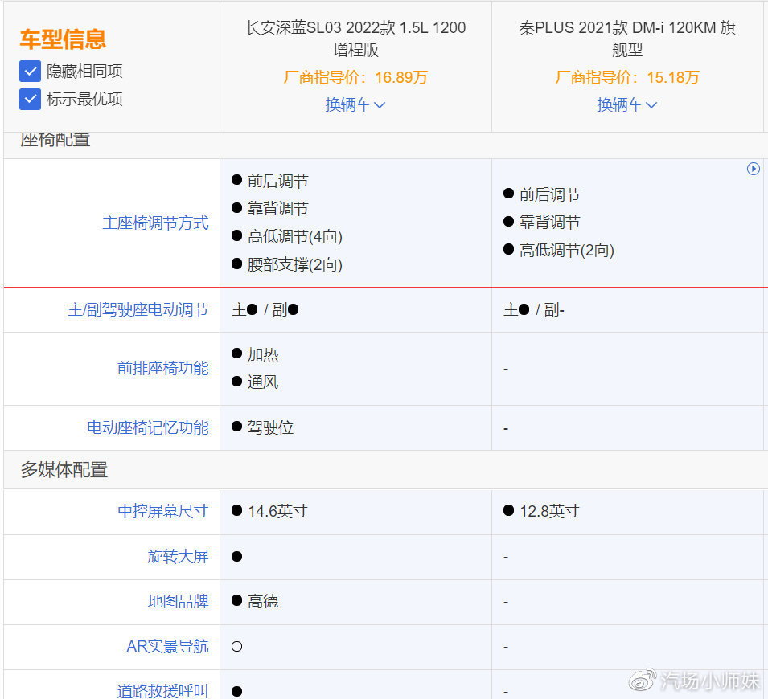Click the 主● / 副- value for 秦PLUS
The height and width of the screenshot is (699, 768).
pos(534,310)
